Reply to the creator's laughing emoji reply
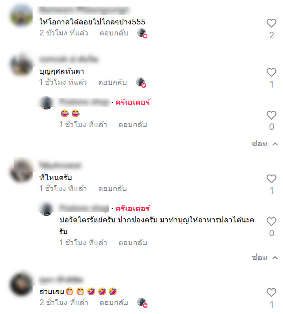Image resolution: width=283 pixels, height=314 pixels. 133,125
